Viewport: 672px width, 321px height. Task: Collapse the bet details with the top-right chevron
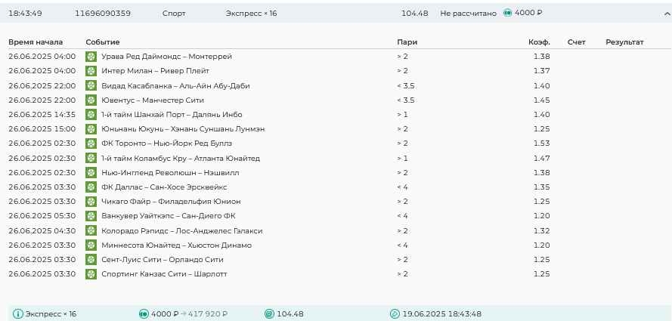[x=660, y=13]
